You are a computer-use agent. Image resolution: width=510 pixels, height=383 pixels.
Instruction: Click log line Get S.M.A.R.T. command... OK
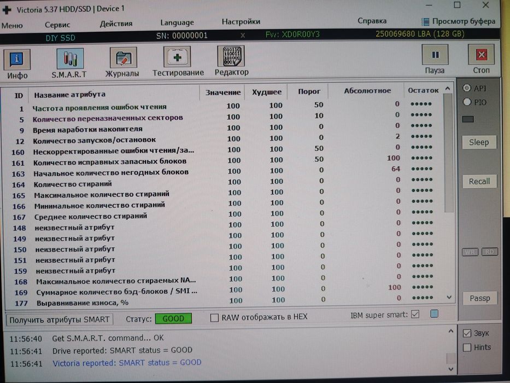pos(108,338)
